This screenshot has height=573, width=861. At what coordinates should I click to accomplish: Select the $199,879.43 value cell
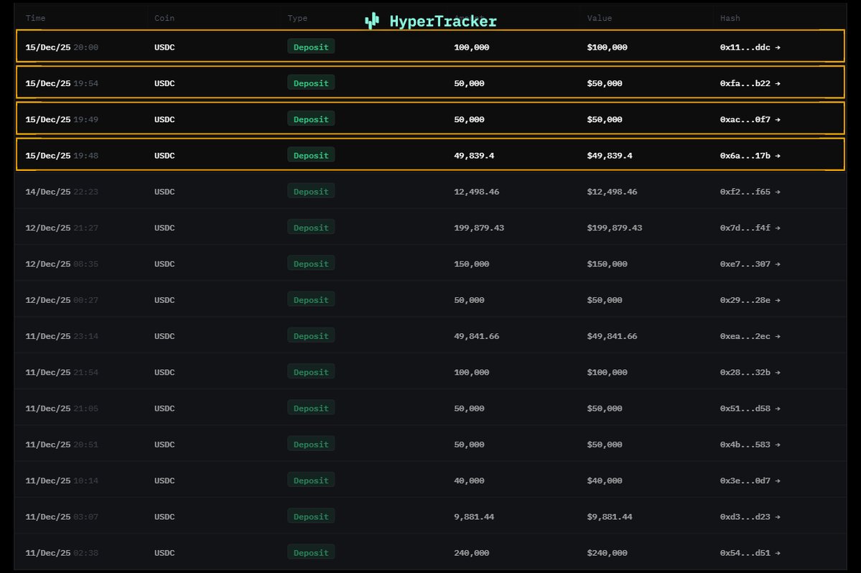coord(614,228)
